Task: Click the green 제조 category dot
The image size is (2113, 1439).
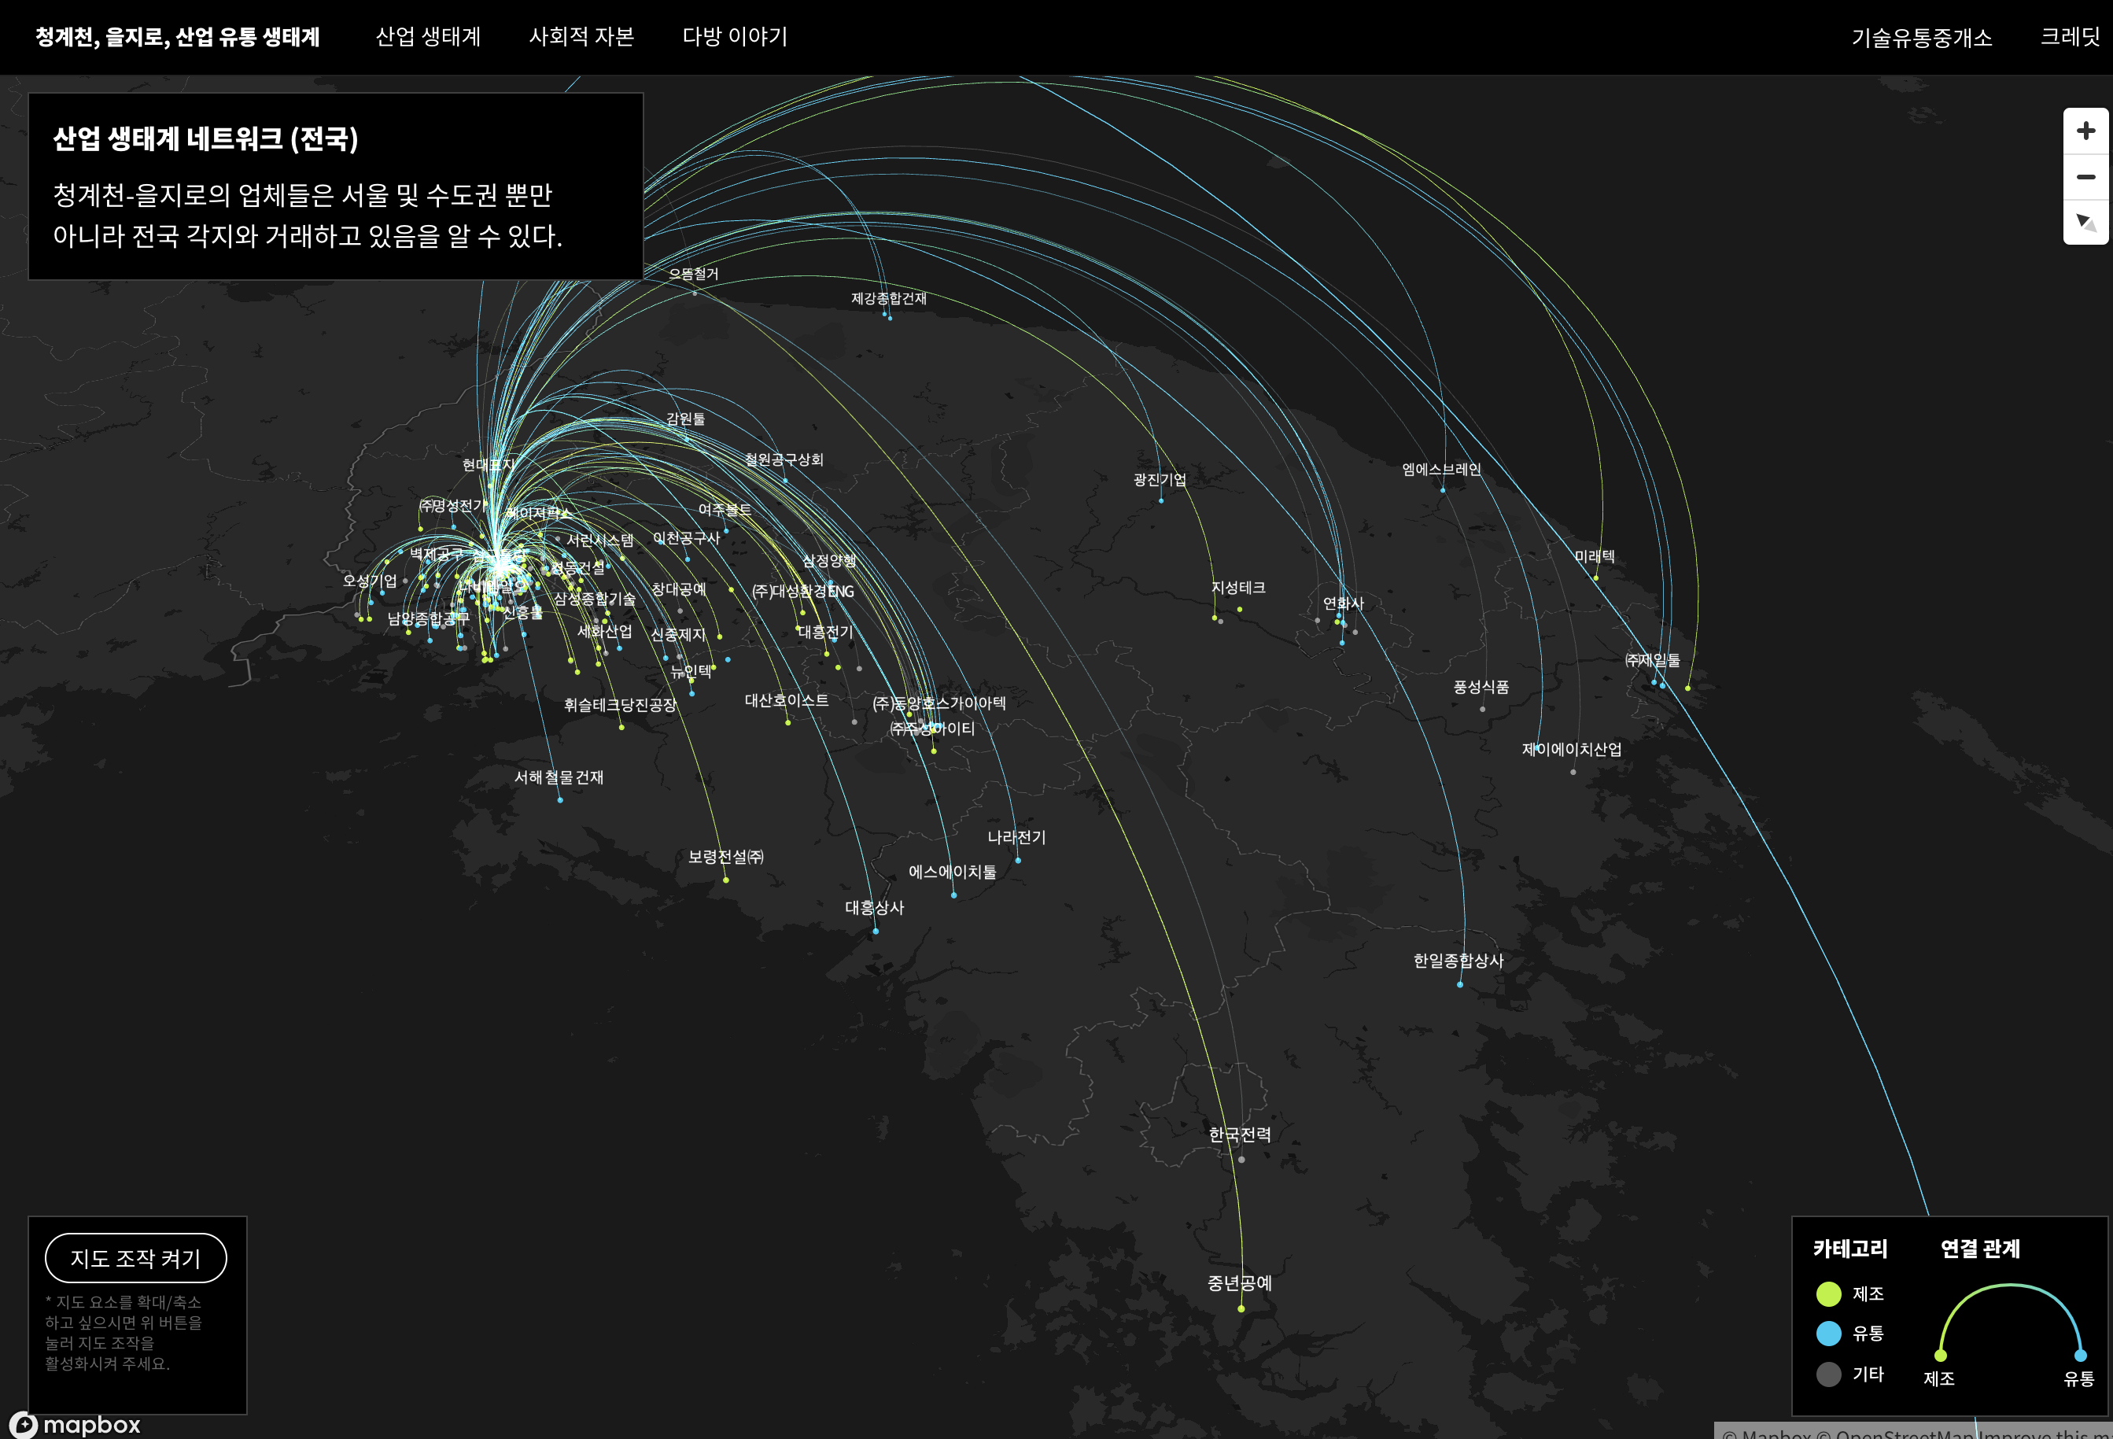Action: pyautogui.click(x=1827, y=1293)
